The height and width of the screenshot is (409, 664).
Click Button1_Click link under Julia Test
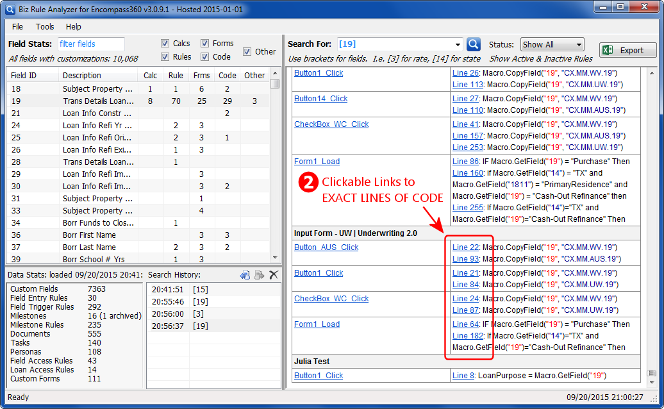pyautogui.click(x=319, y=376)
